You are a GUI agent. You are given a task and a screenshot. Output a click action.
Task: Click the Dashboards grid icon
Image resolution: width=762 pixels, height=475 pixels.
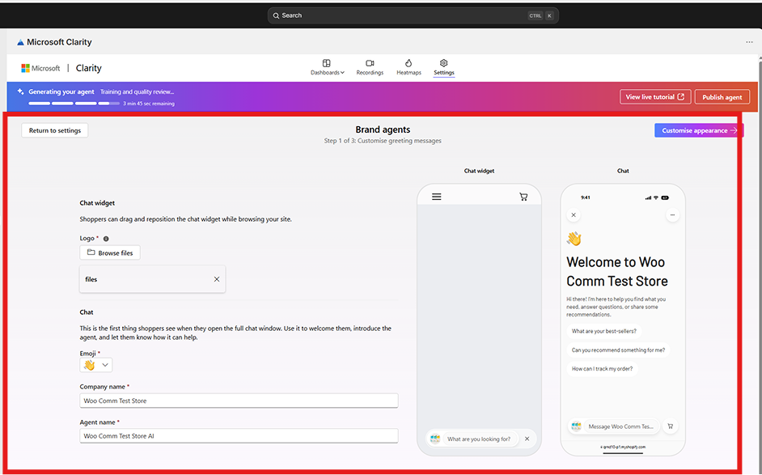point(327,63)
